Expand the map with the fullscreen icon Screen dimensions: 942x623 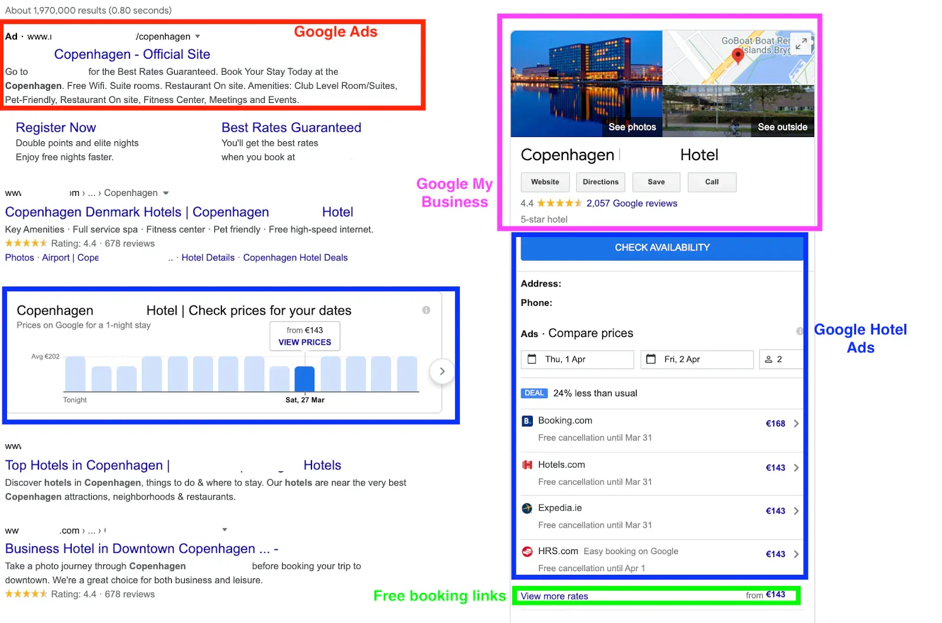(801, 44)
